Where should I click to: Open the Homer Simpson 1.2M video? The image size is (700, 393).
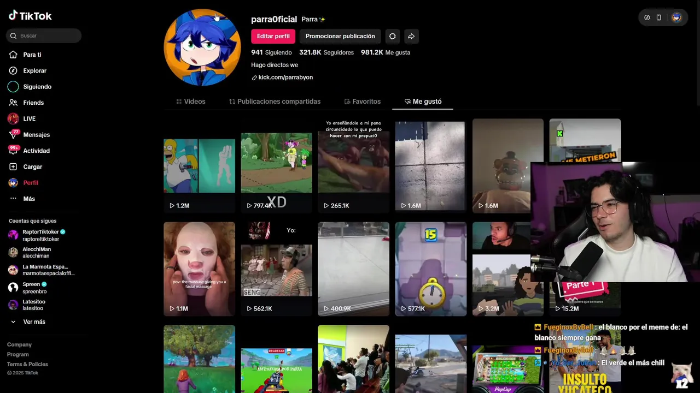[x=199, y=166]
